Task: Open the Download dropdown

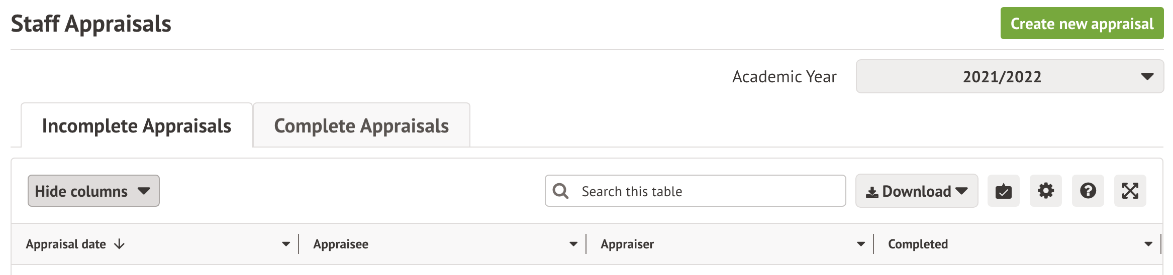Action: tap(916, 191)
